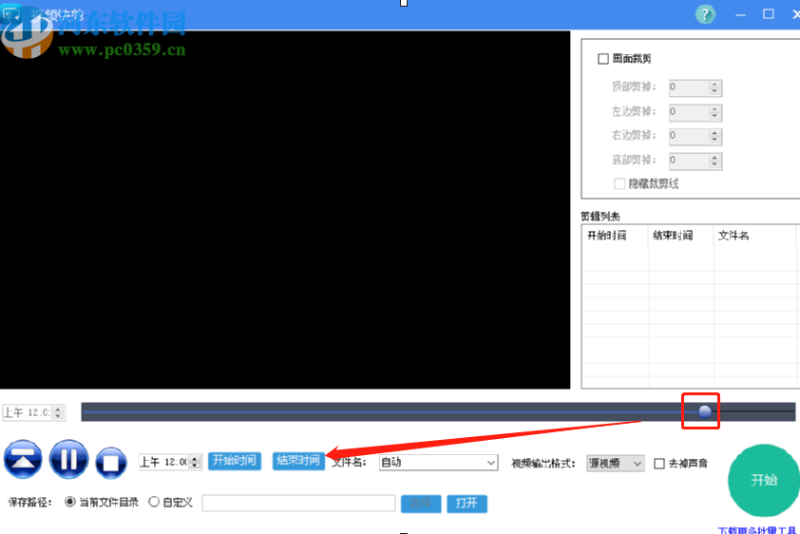Click the timeline slider handle

tap(705, 411)
